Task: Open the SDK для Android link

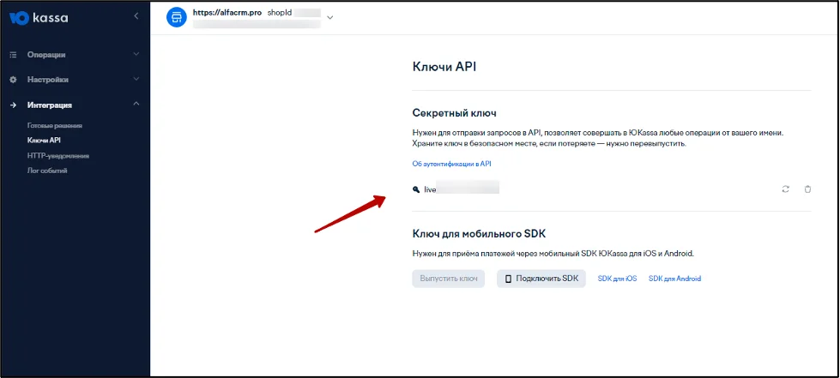Action: point(674,279)
